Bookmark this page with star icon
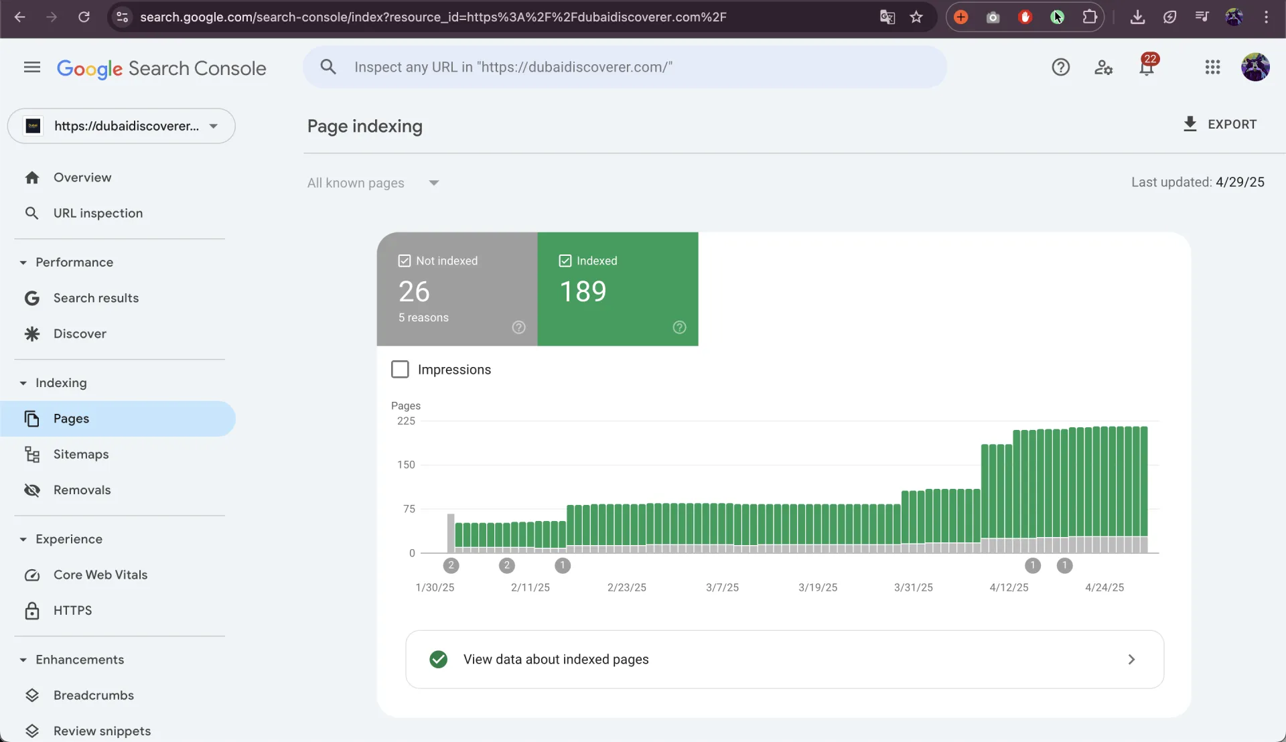The image size is (1286, 742). 916,17
